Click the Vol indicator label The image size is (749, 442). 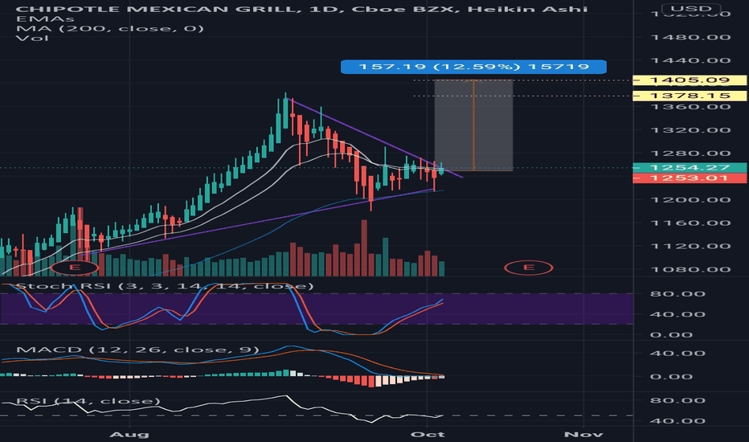click(32, 38)
